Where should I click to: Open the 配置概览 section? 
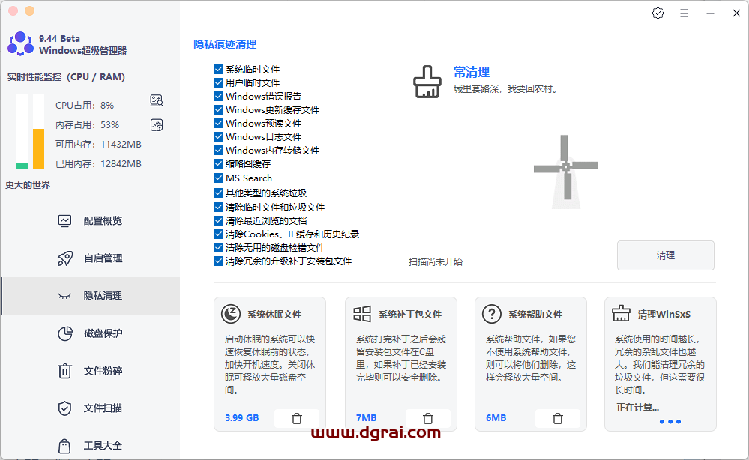91,220
